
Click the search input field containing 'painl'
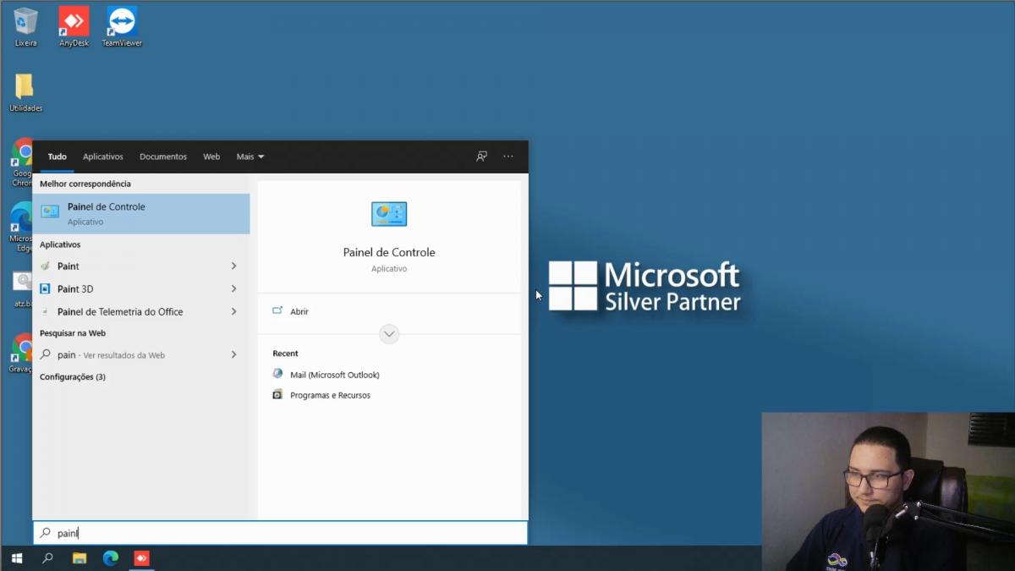tap(280, 533)
